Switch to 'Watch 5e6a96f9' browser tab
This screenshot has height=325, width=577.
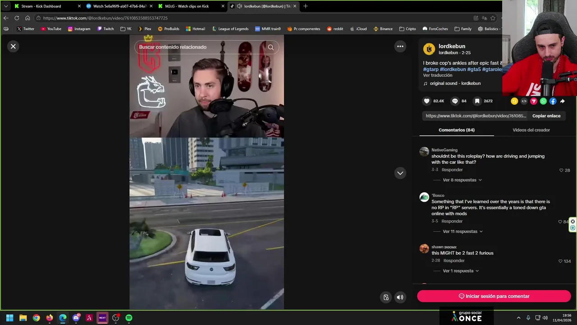120,6
